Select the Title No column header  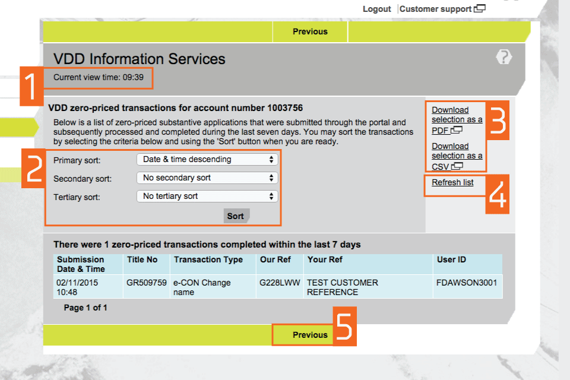142,259
